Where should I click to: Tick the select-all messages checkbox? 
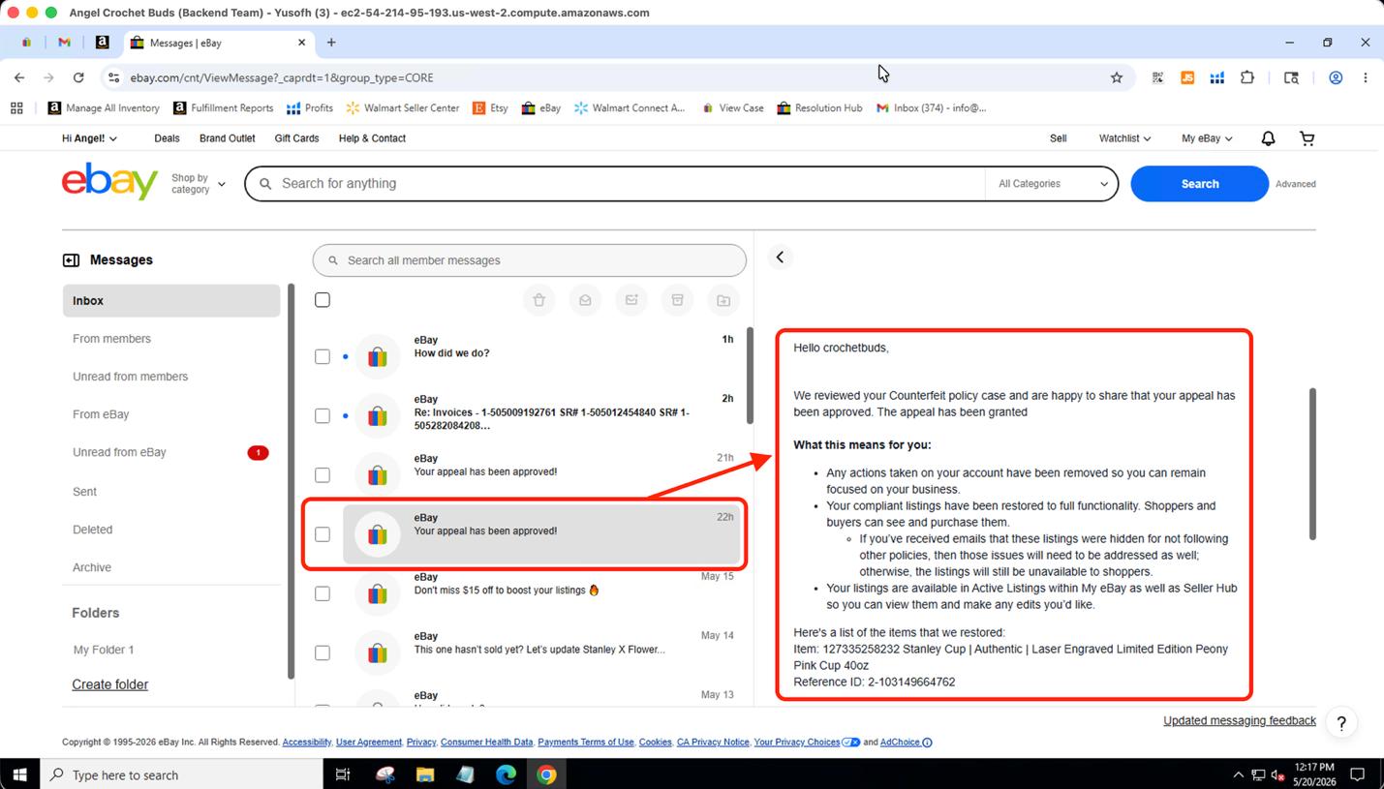pos(323,300)
